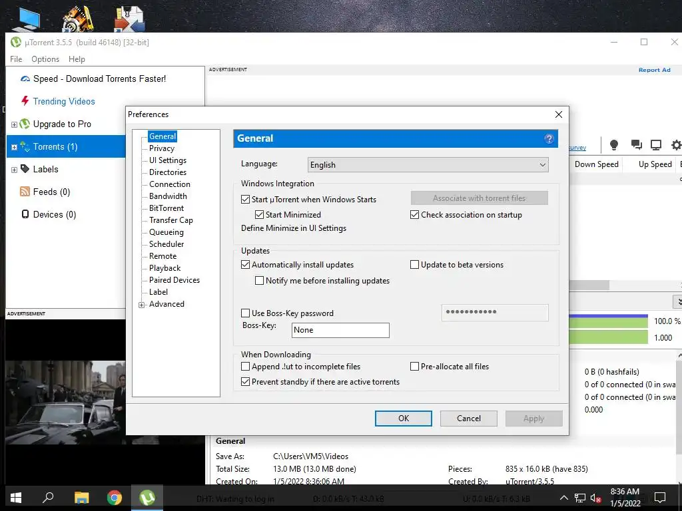Click the Boss-Key password field
The height and width of the screenshot is (511, 682).
(495, 313)
